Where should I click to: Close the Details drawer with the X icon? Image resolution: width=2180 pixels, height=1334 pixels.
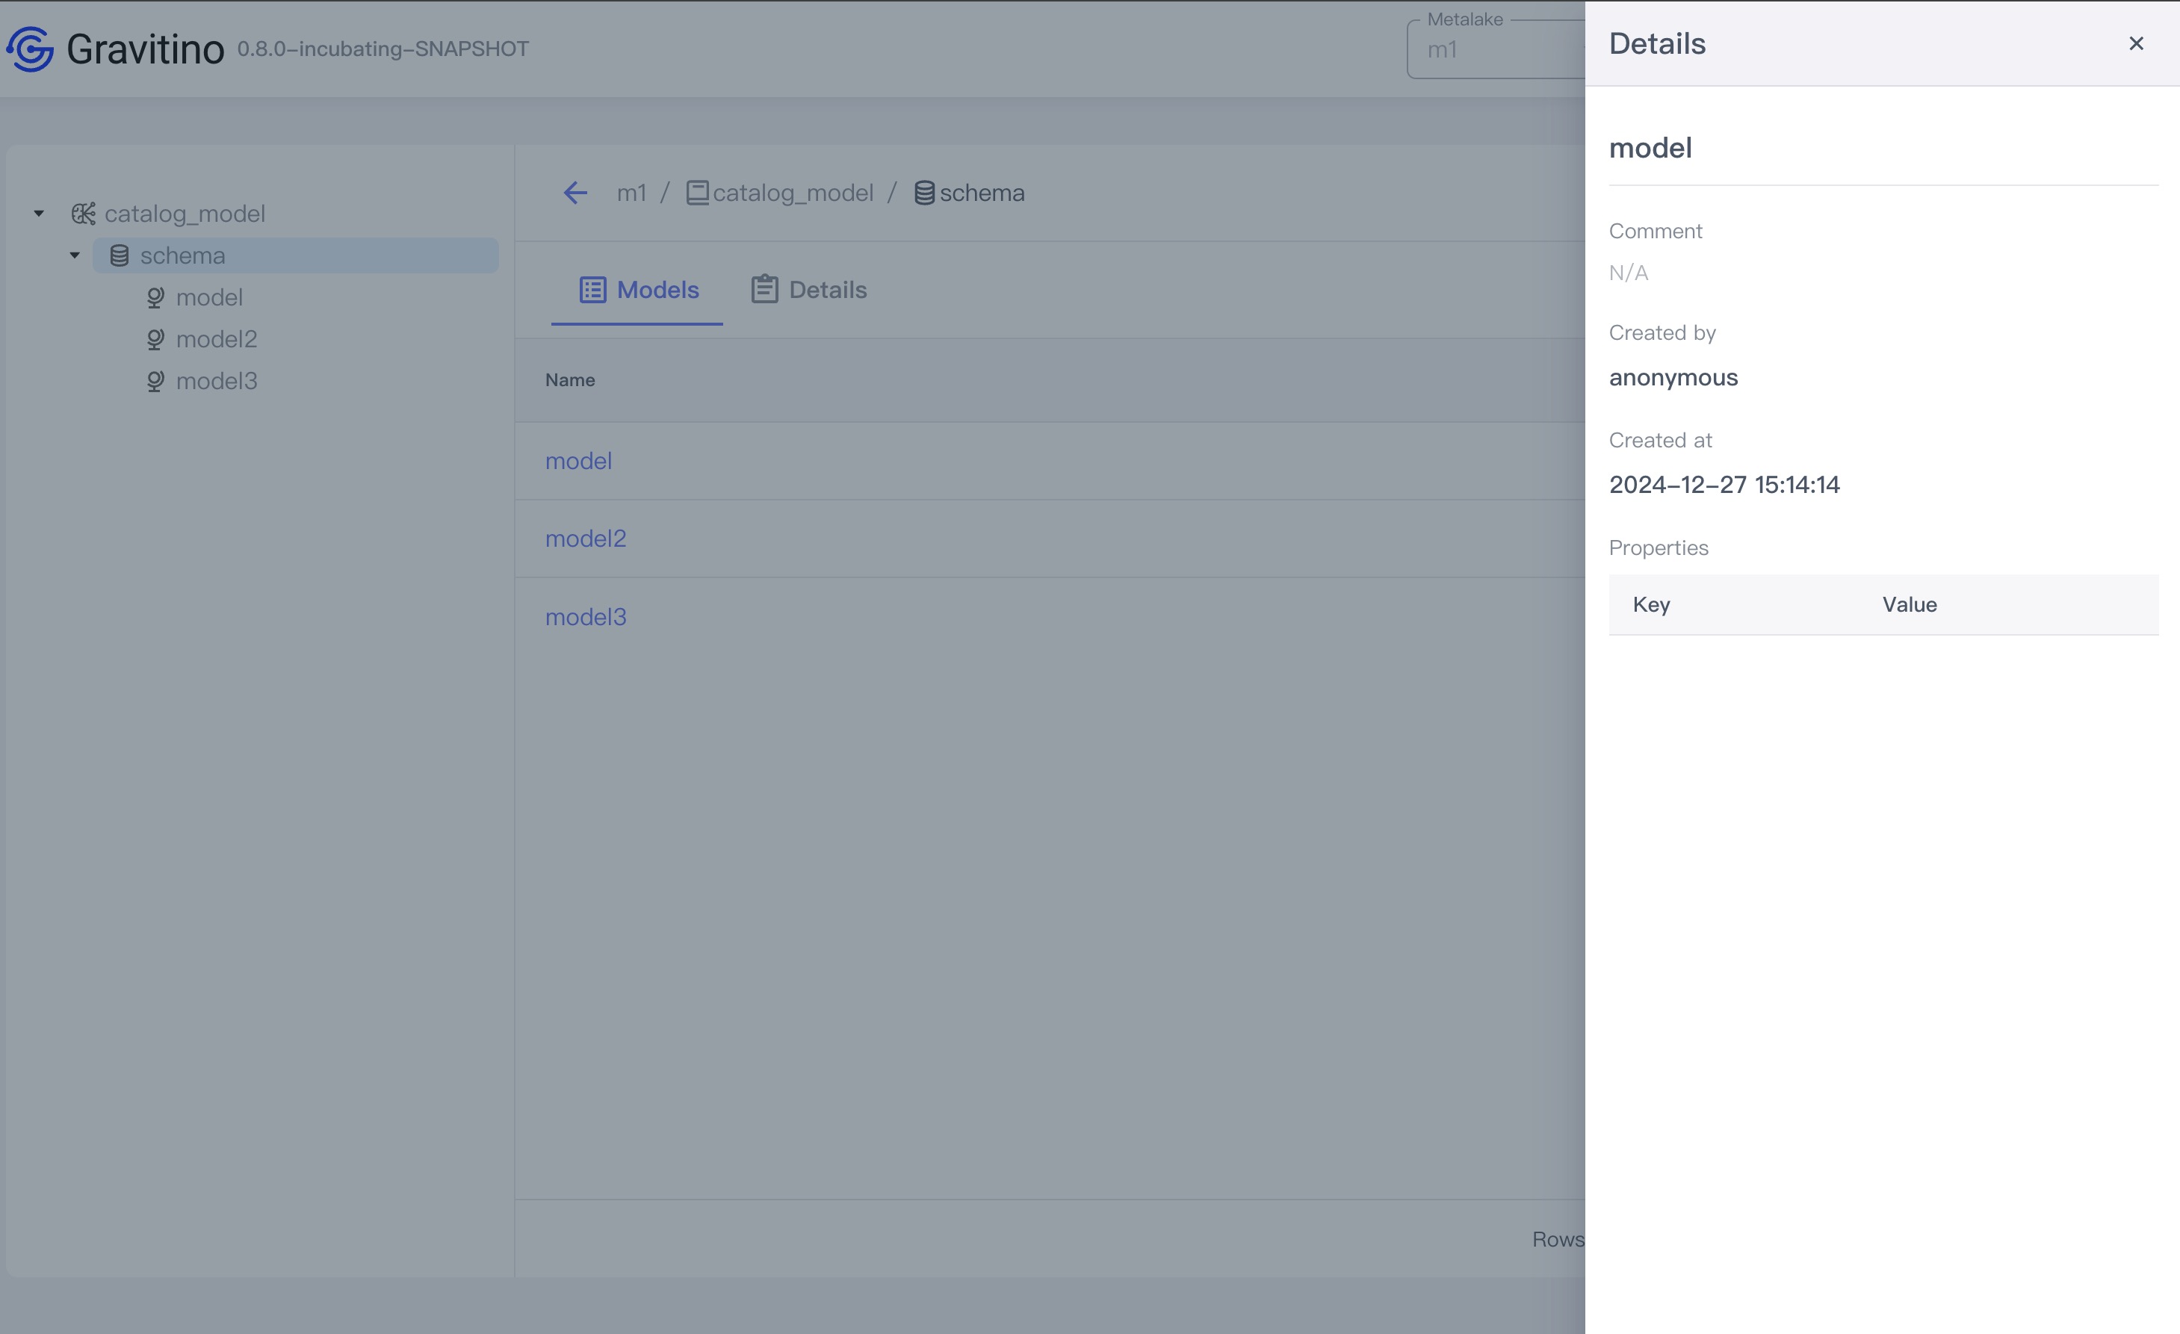tap(2135, 43)
